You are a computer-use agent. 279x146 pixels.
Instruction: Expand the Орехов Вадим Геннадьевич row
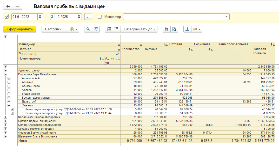pos(5,121)
